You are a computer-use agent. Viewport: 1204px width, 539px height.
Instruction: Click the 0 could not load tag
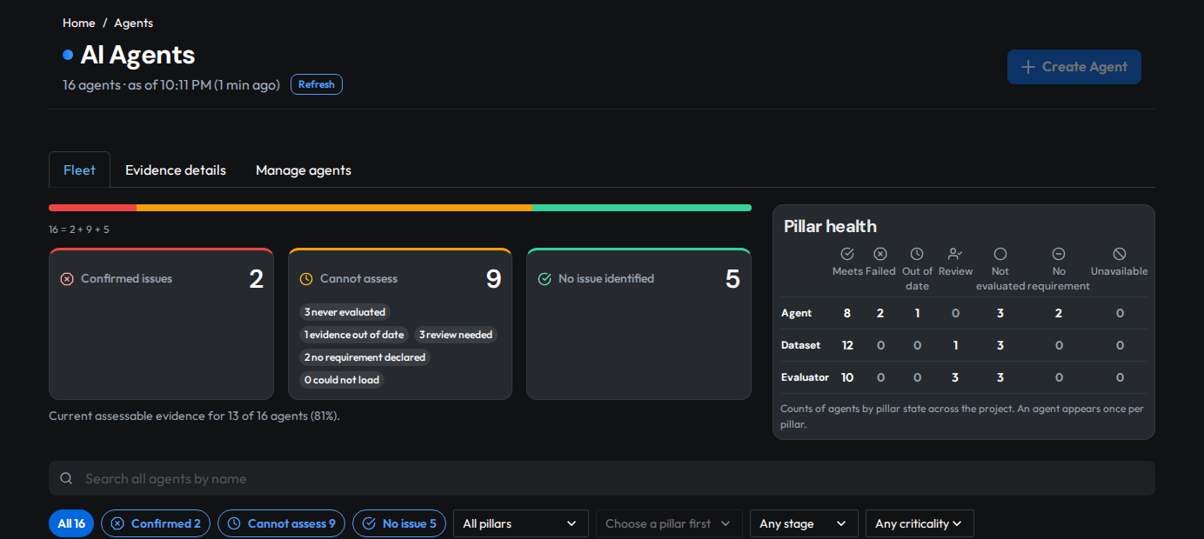tap(342, 380)
